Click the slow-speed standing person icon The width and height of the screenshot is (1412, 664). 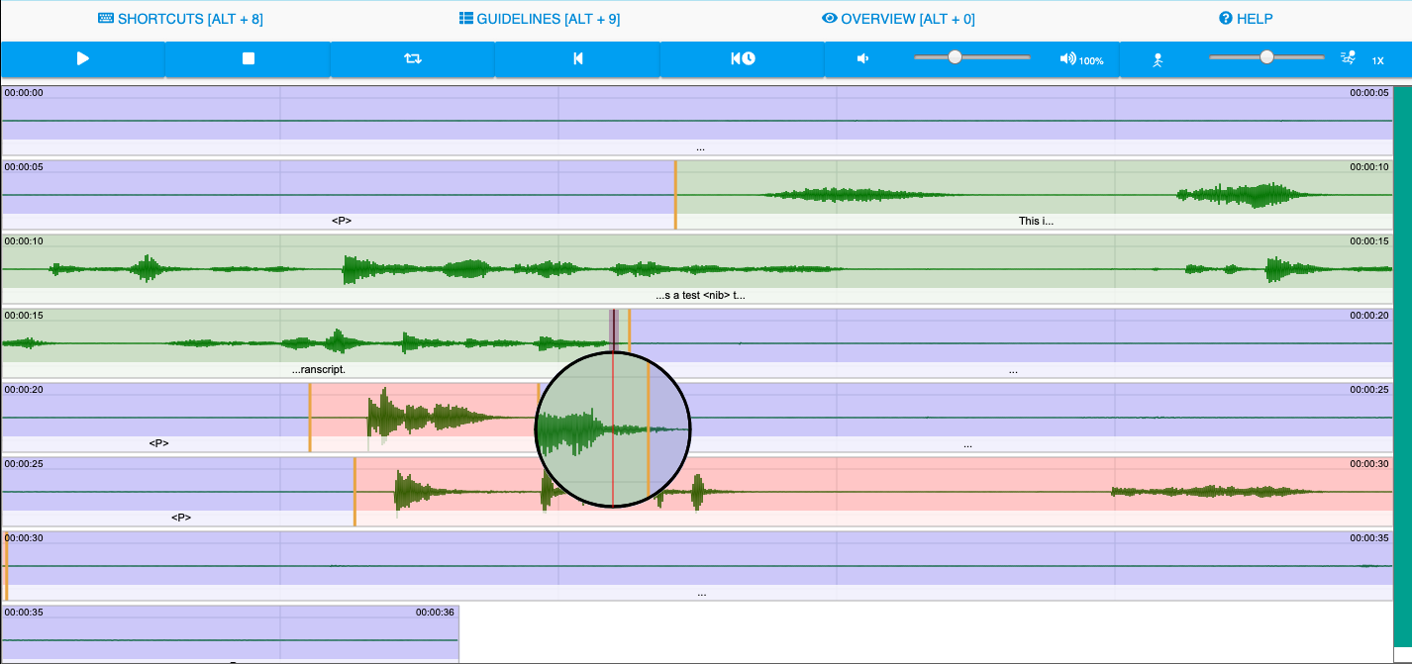1157,60
